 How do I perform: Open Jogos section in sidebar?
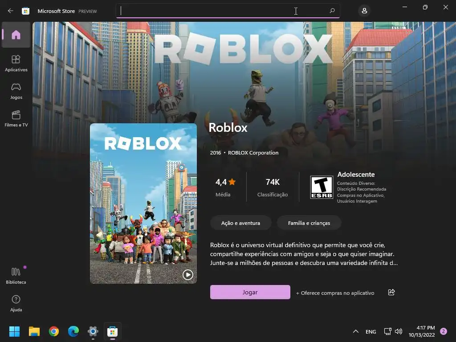pos(16,91)
